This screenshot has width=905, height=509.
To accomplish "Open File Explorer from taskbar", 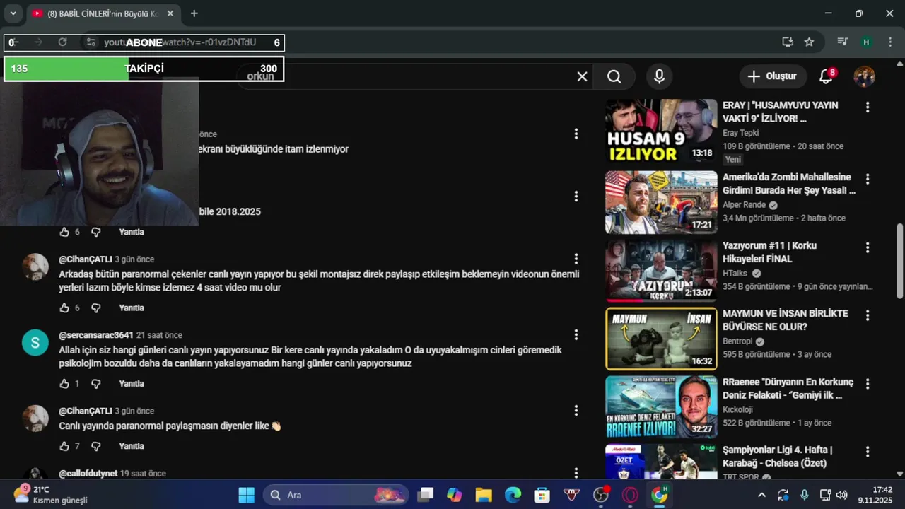I will [484, 495].
